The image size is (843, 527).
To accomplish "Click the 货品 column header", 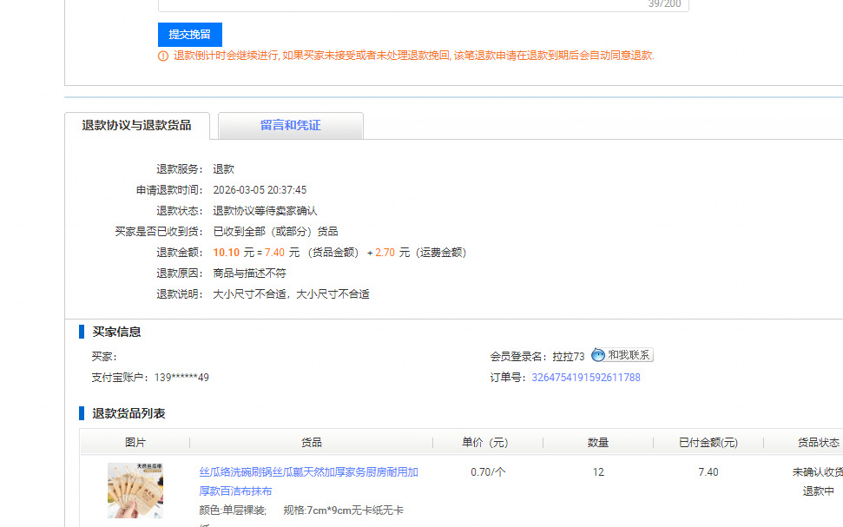I will tap(312, 443).
